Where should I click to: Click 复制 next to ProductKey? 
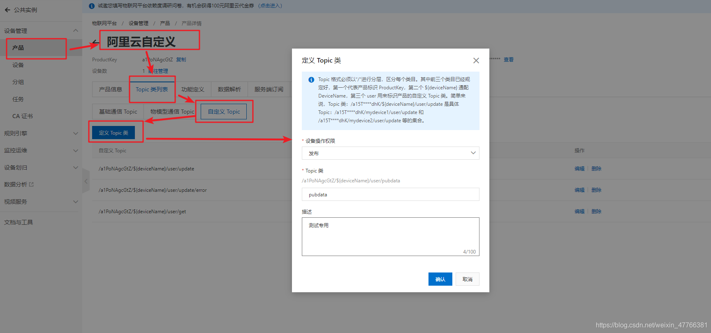(181, 60)
